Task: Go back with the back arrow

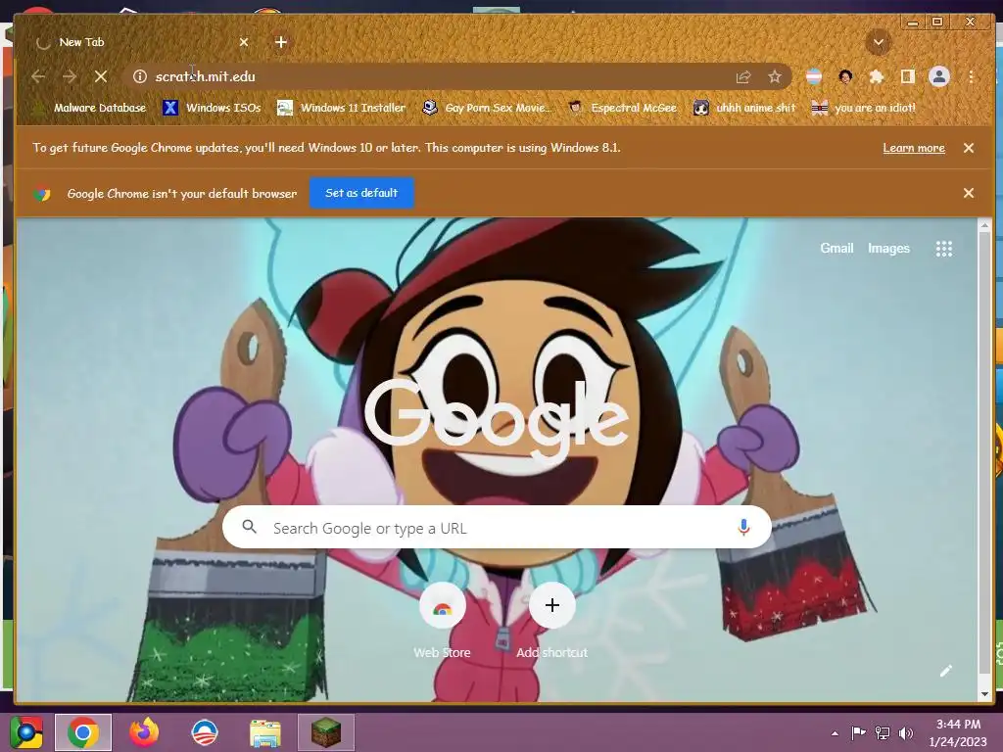Action: 38,76
